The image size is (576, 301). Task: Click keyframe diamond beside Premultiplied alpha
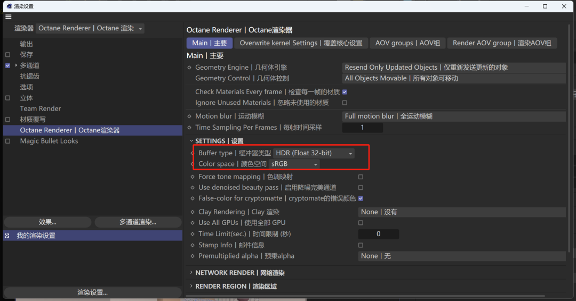pyautogui.click(x=193, y=256)
